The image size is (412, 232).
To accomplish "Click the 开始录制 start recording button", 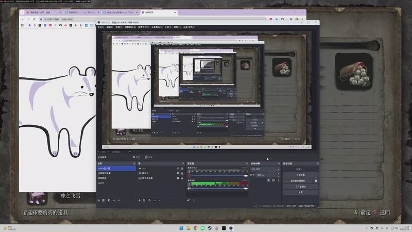I will click(x=301, y=175).
